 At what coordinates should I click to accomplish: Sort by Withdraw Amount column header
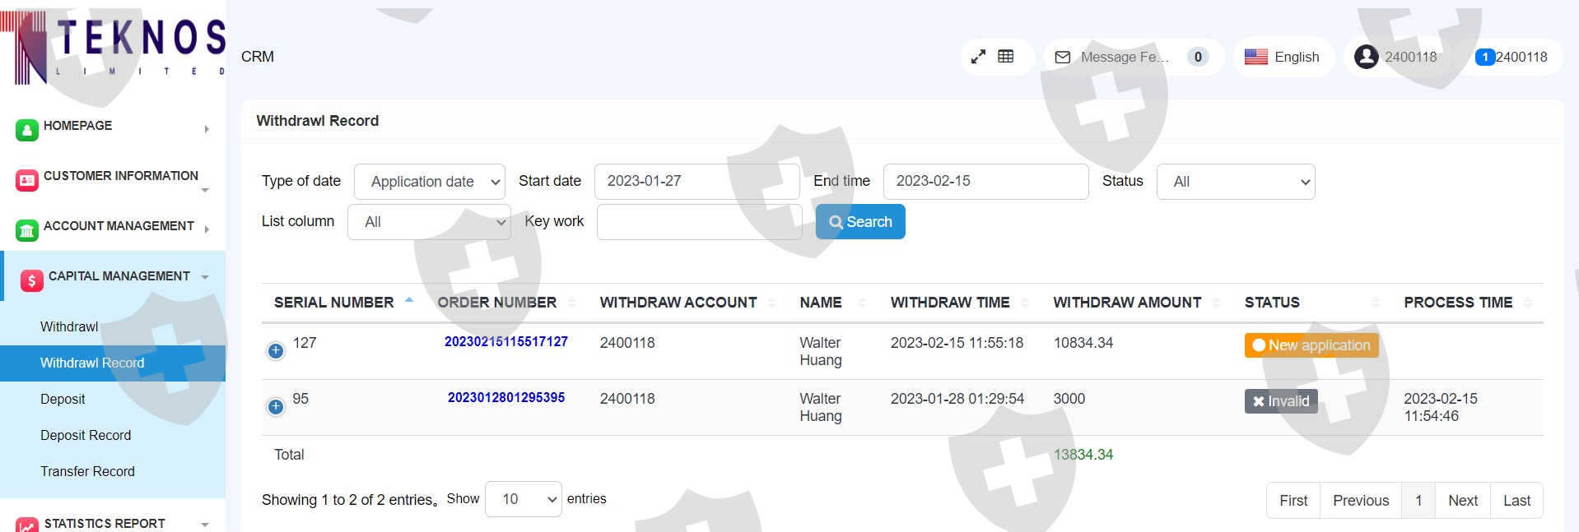tap(1127, 303)
